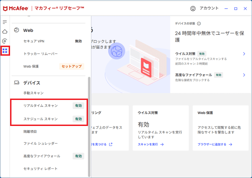Open 高度なファイアウォール in device menu
This screenshot has width=252, height=178.
(42, 156)
